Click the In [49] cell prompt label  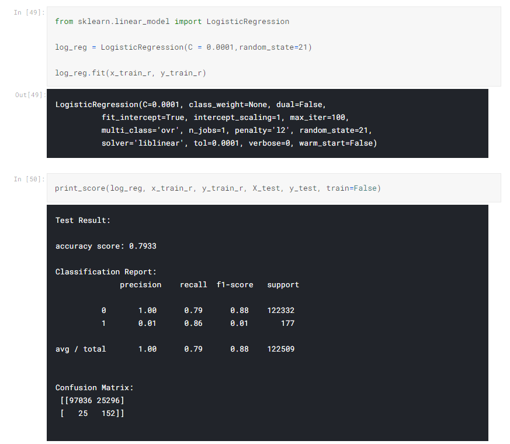(x=29, y=12)
